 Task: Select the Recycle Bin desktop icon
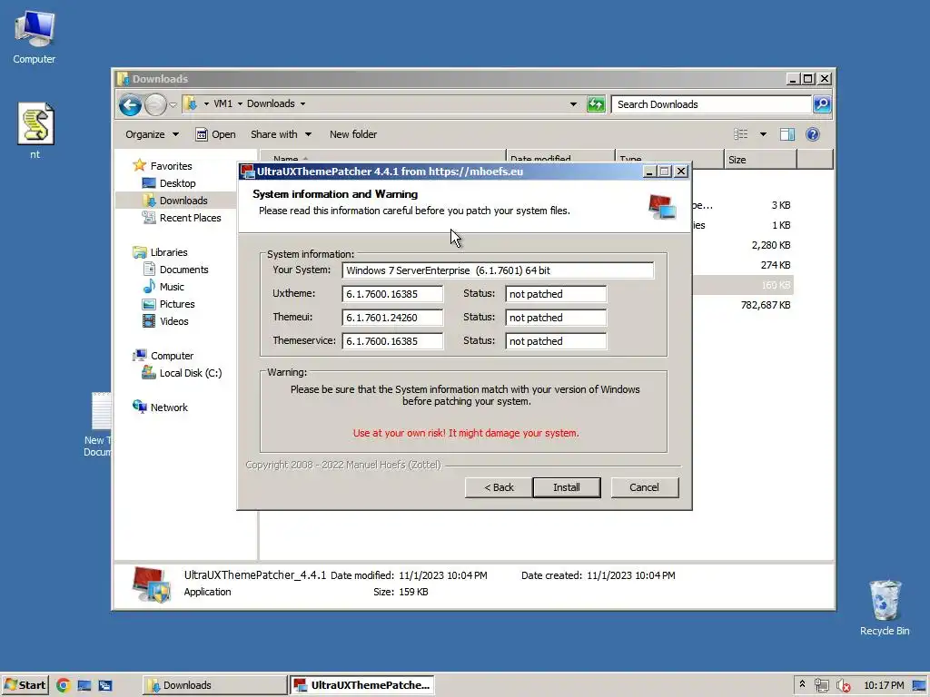click(885, 607)
